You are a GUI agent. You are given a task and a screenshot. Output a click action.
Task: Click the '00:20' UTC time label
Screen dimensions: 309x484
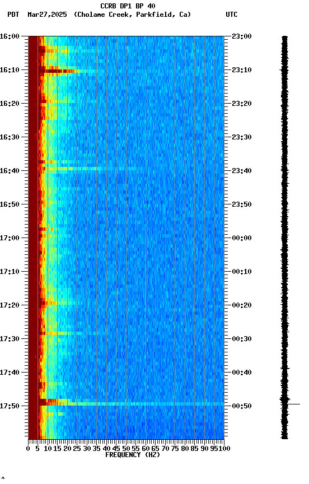pos(242,305)
